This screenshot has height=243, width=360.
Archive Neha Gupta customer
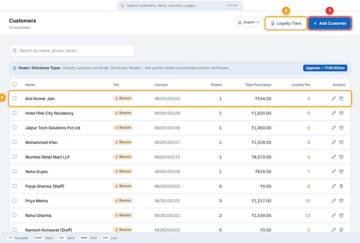(341, 171)
